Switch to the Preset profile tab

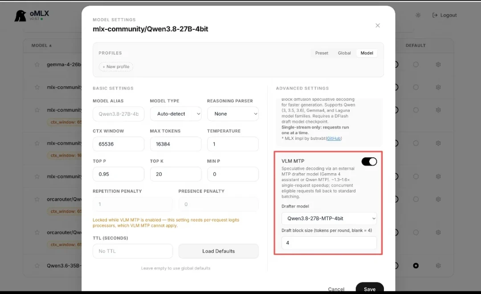click(x=322, y=53)
